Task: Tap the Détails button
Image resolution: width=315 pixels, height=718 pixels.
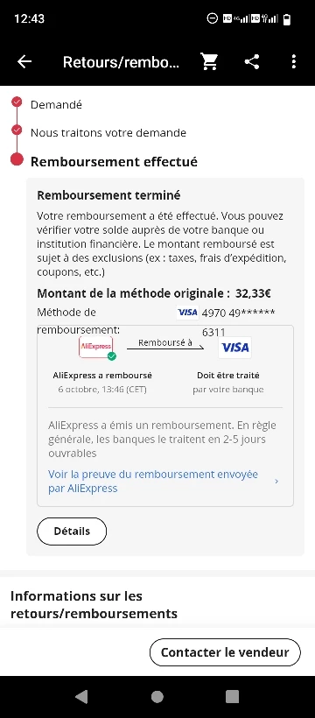Action: point(72,531)
